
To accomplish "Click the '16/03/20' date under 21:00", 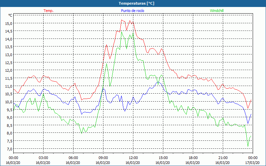I will pos(222,163).
